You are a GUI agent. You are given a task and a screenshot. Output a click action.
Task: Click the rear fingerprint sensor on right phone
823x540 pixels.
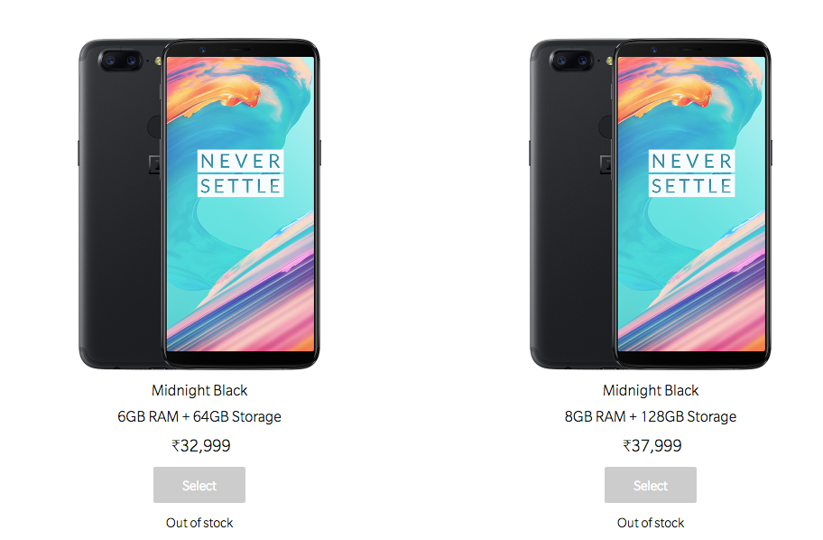(x=606, y=126)
